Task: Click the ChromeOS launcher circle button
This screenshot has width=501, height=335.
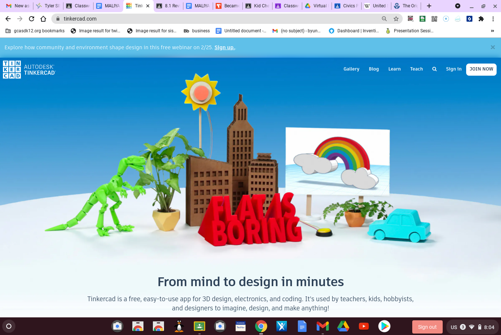Action: [x=9, y=326]
